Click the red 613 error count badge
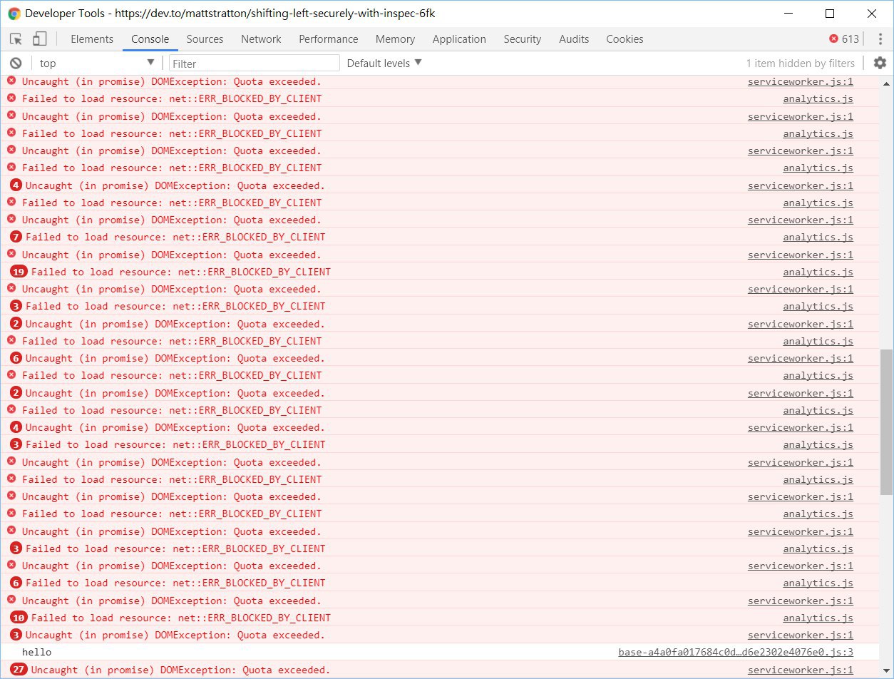Viewport: 894px width, 679px height. click(844, 39)
